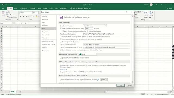
Task: Open the font size dropdown
Action: coord(38,13)
